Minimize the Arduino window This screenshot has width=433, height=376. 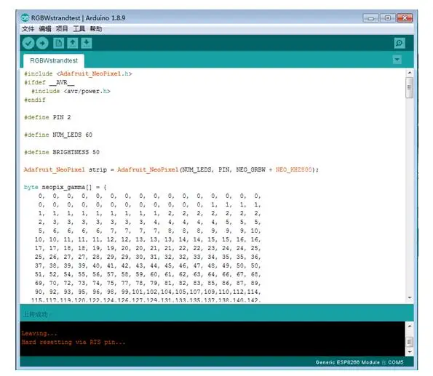(371, 18)
